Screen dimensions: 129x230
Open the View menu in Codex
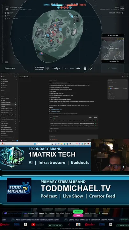(x=15, y=74)
